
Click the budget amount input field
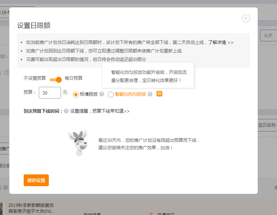(x=50, y=93)
